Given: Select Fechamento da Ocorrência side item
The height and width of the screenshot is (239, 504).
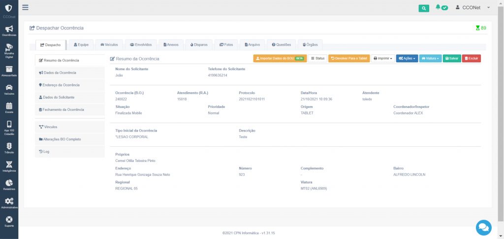Looking at the screenshot, I should [x=70, y=109].
